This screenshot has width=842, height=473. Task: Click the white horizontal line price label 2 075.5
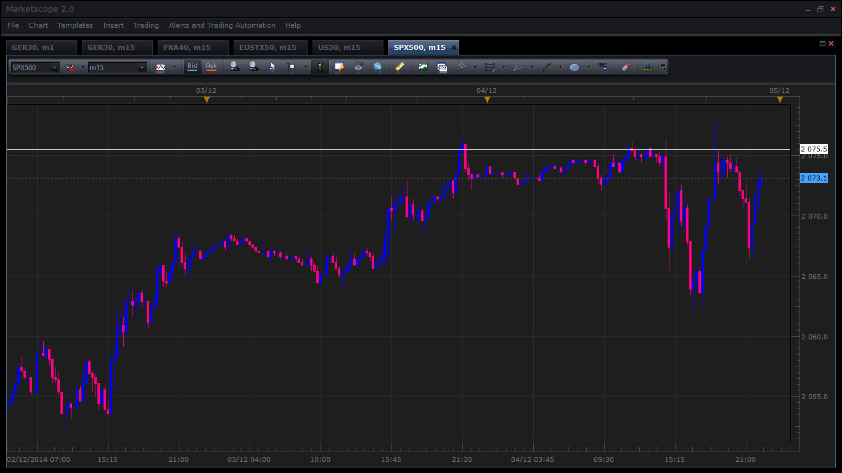[x=814, y=149]
